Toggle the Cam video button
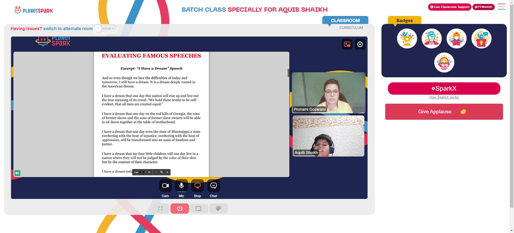The height and width of the screenshot is (233, 514). click(x=165, y=185)
